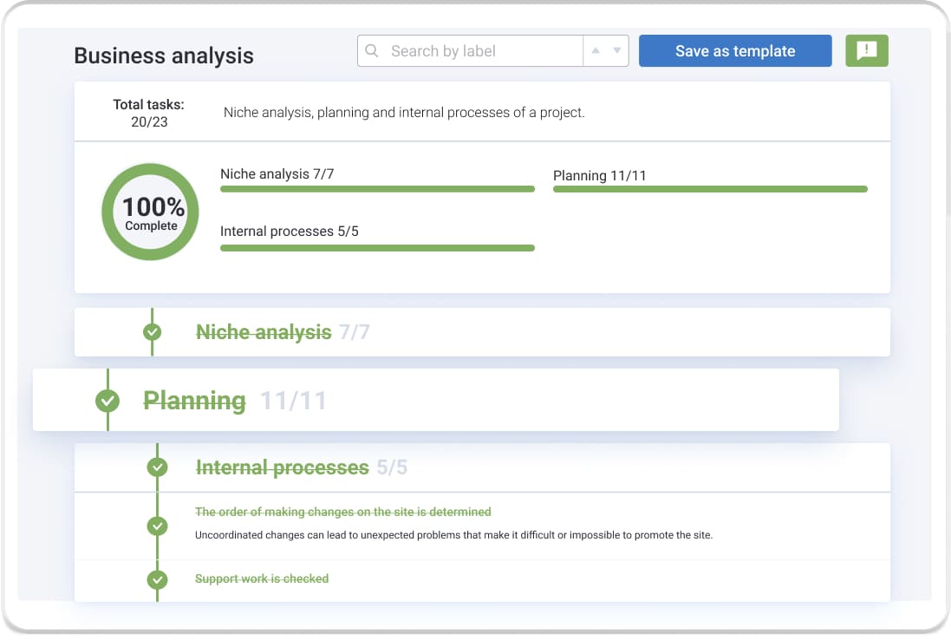Click the Niche analysis 7/7 progress bar
951x640 pixels.
(x=377, y=188)
